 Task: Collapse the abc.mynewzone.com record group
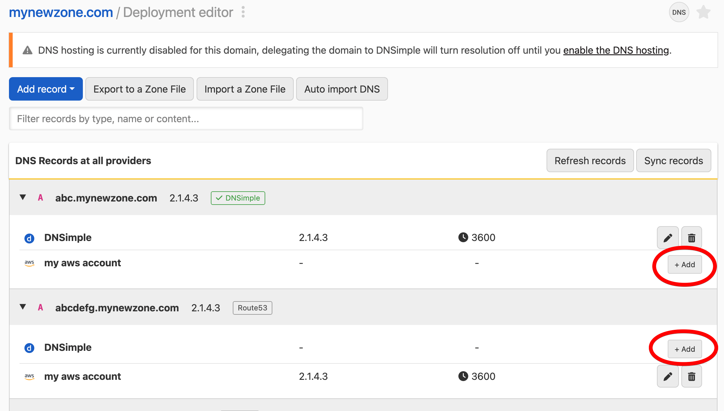pos(23,197)
